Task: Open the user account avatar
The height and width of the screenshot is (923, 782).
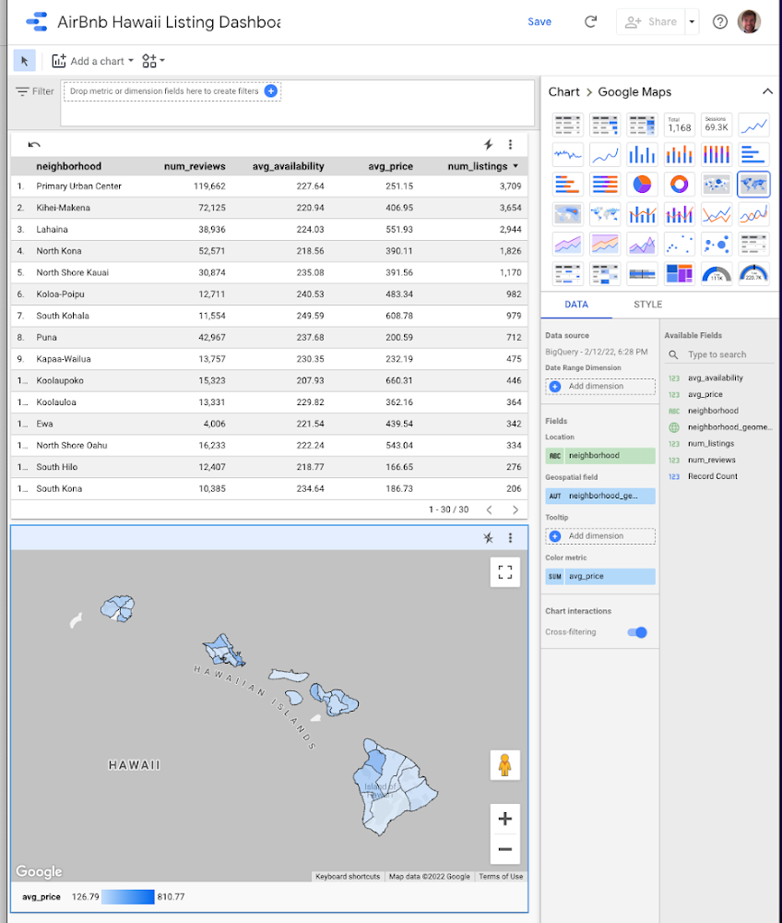Action: point(749,22)
